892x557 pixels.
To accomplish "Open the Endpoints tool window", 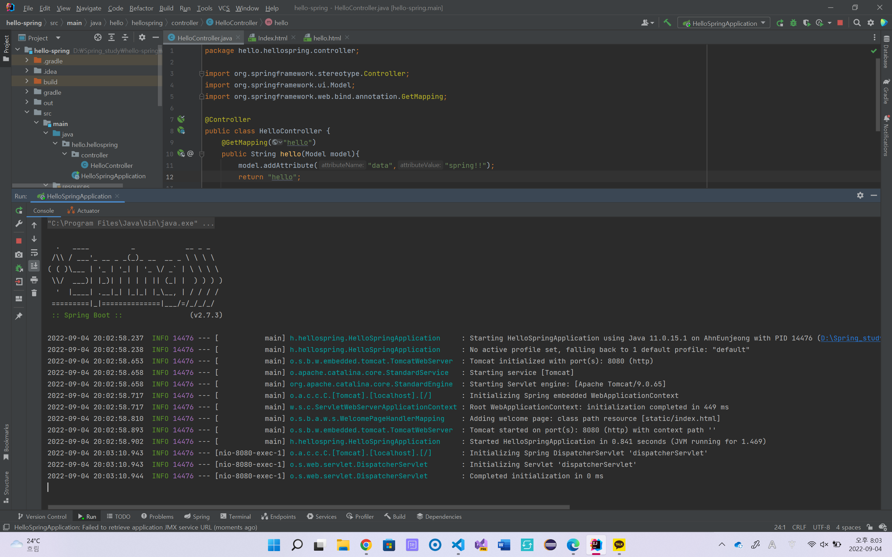I will (279, 517).
